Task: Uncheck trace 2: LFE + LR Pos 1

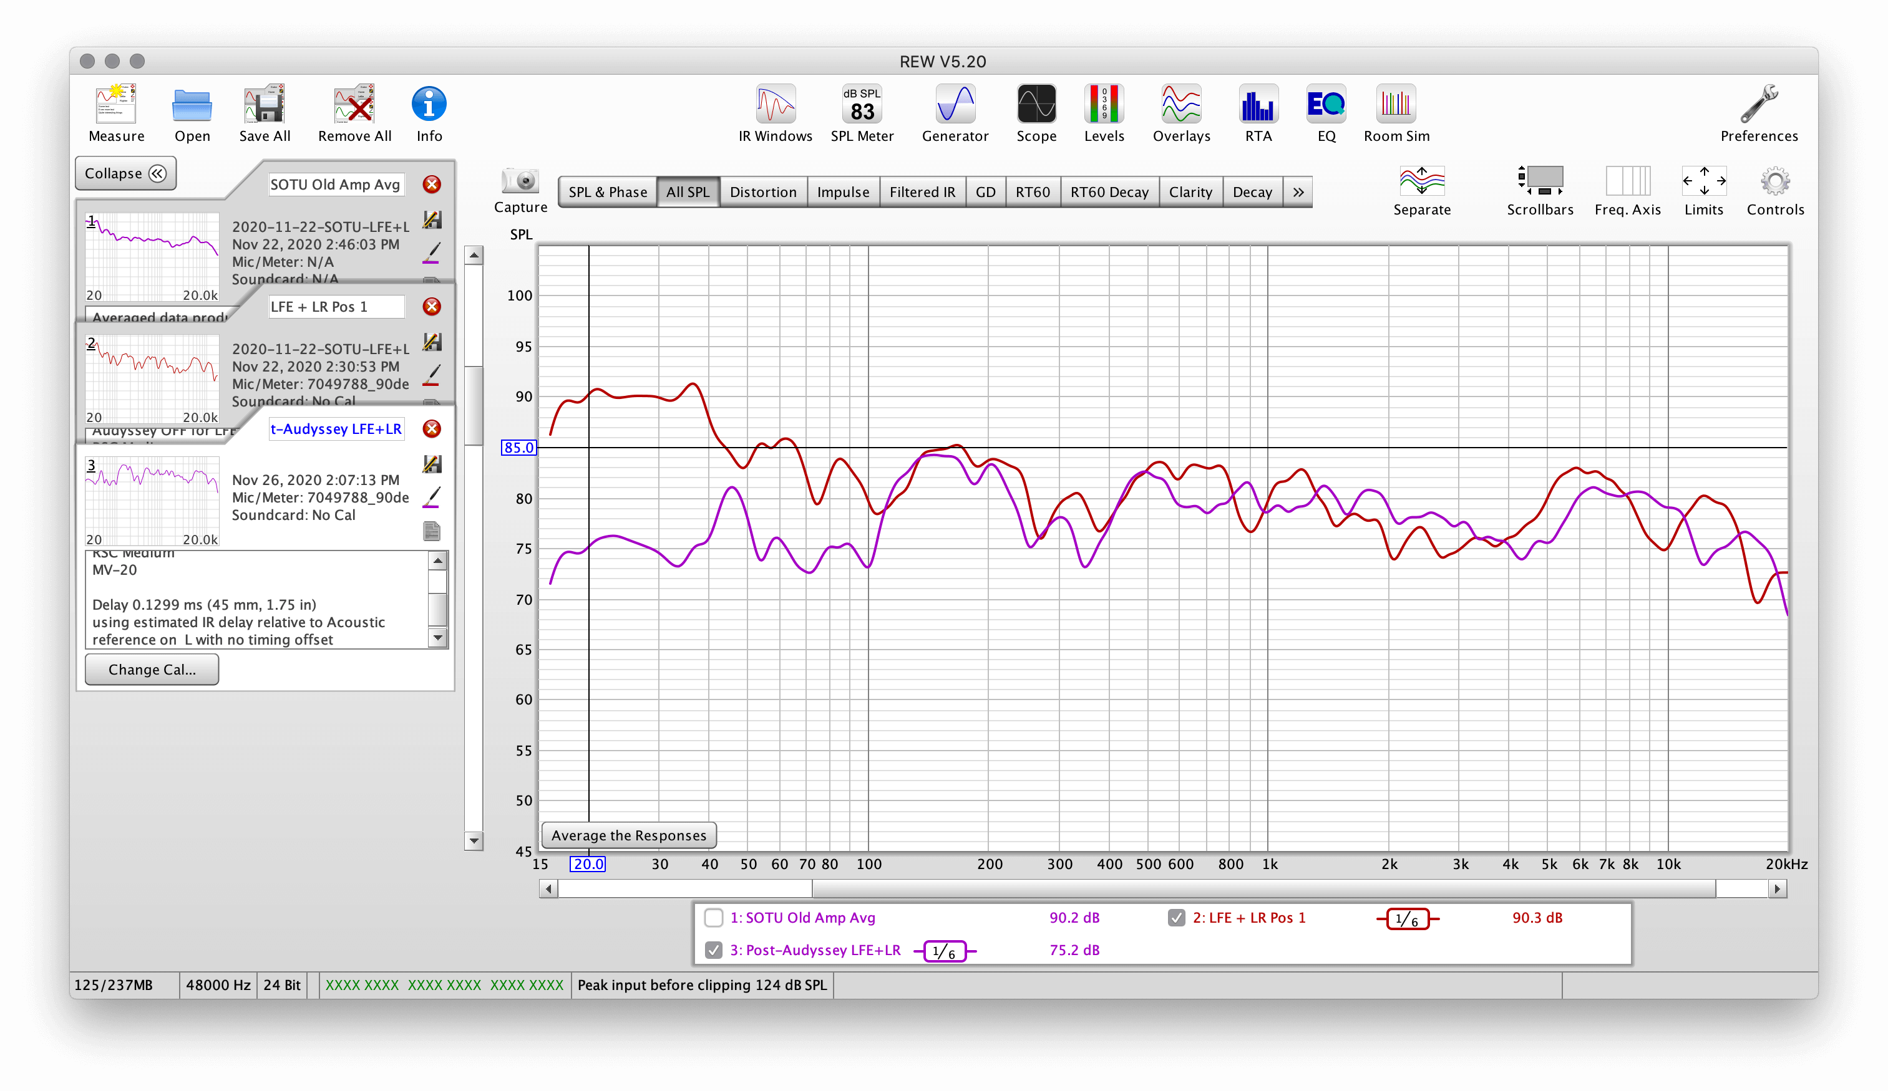Action: (1176, 917)
